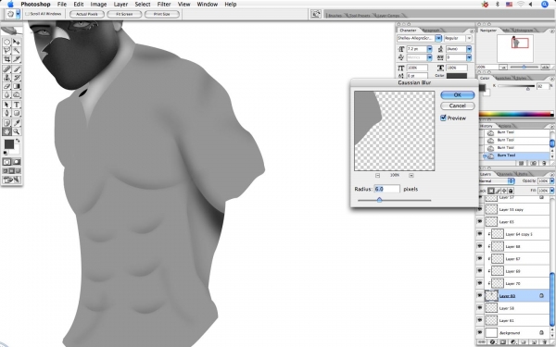Select the Slice tool
Viewport: 556px width, 347px height.
click(17, 59)
